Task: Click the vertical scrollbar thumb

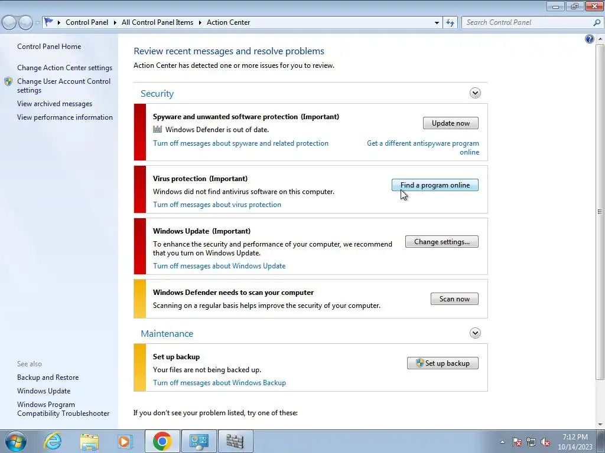Action: pos(600,211)
